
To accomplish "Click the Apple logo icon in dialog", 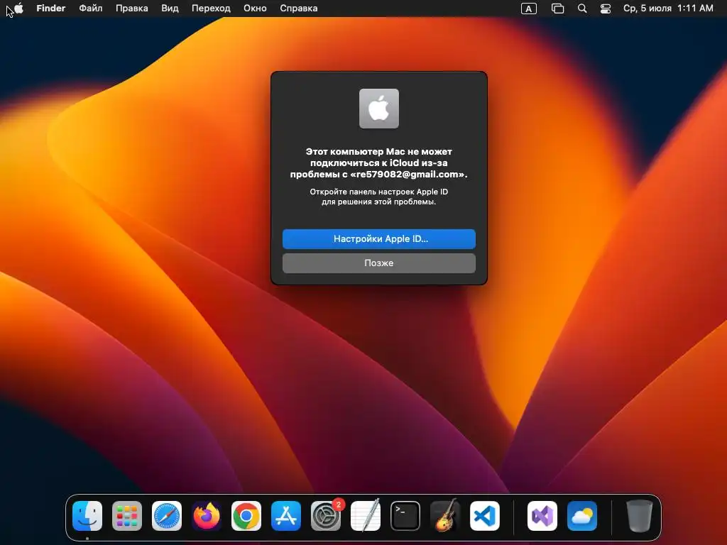I will 379,109.
